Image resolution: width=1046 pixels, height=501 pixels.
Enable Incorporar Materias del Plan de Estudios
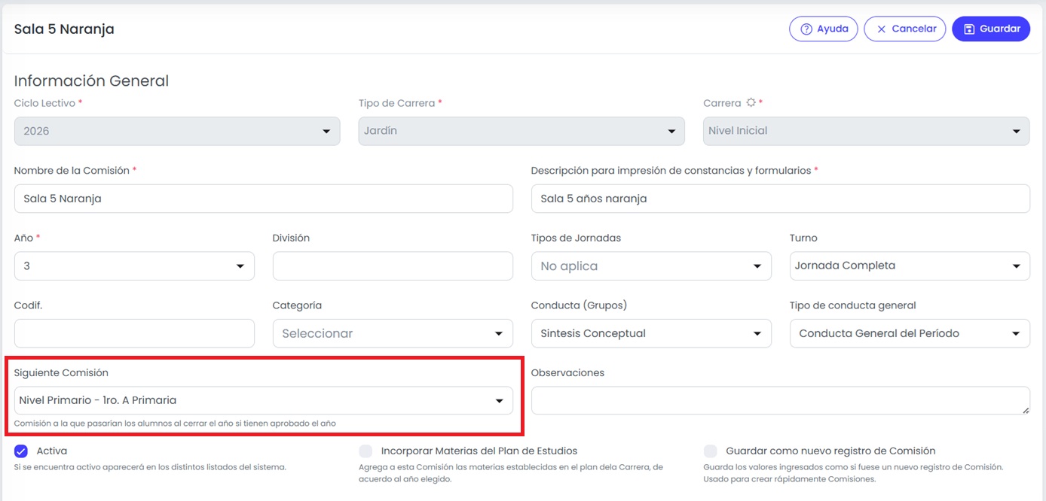click(365, 451)
